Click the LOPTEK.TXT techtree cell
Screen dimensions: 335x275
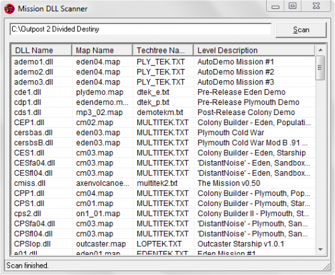point(159,244)
